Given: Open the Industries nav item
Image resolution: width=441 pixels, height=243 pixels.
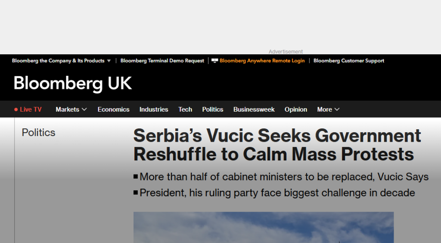Looking at the screenshot, I should (x=154, y=109).
